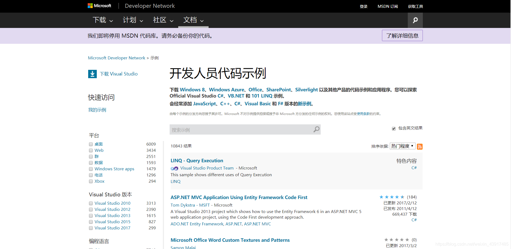Click 登录 in the top bar
This screenshot has height=249, width=511.
pyautogui.click(x=364, y=6)
